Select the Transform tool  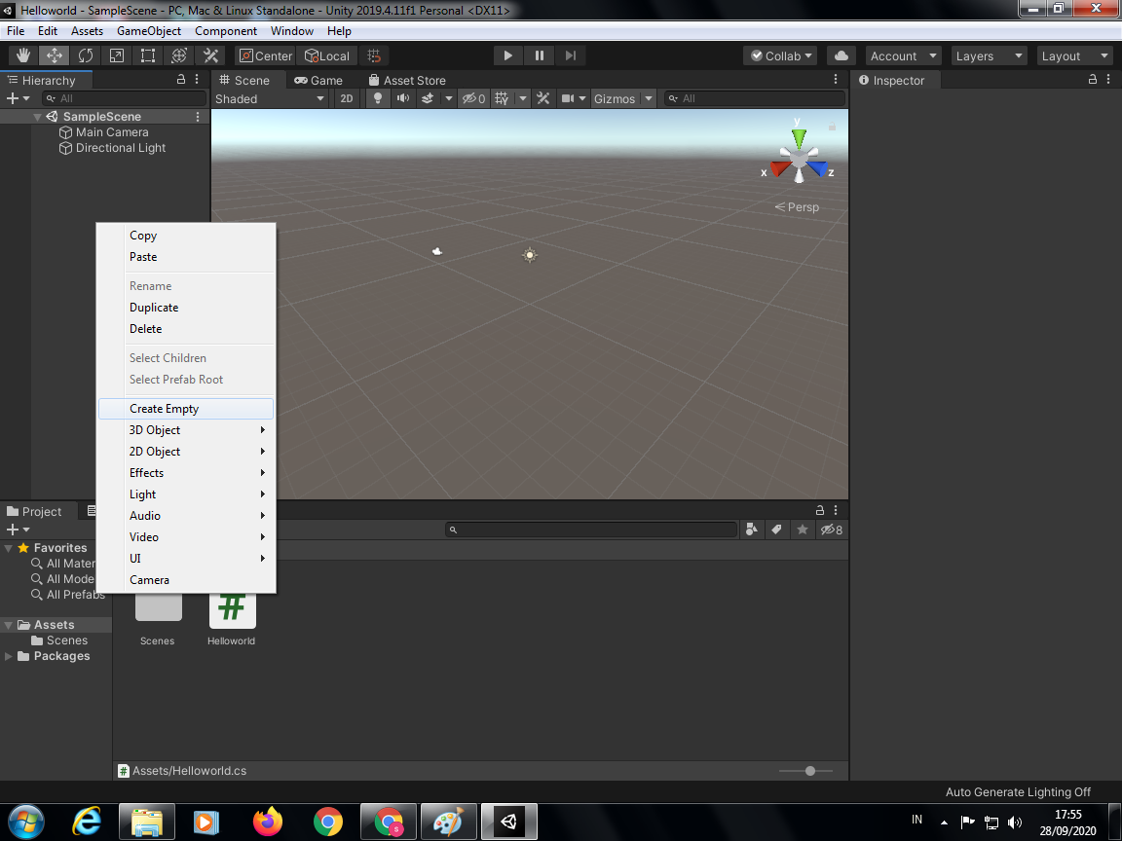179,55
